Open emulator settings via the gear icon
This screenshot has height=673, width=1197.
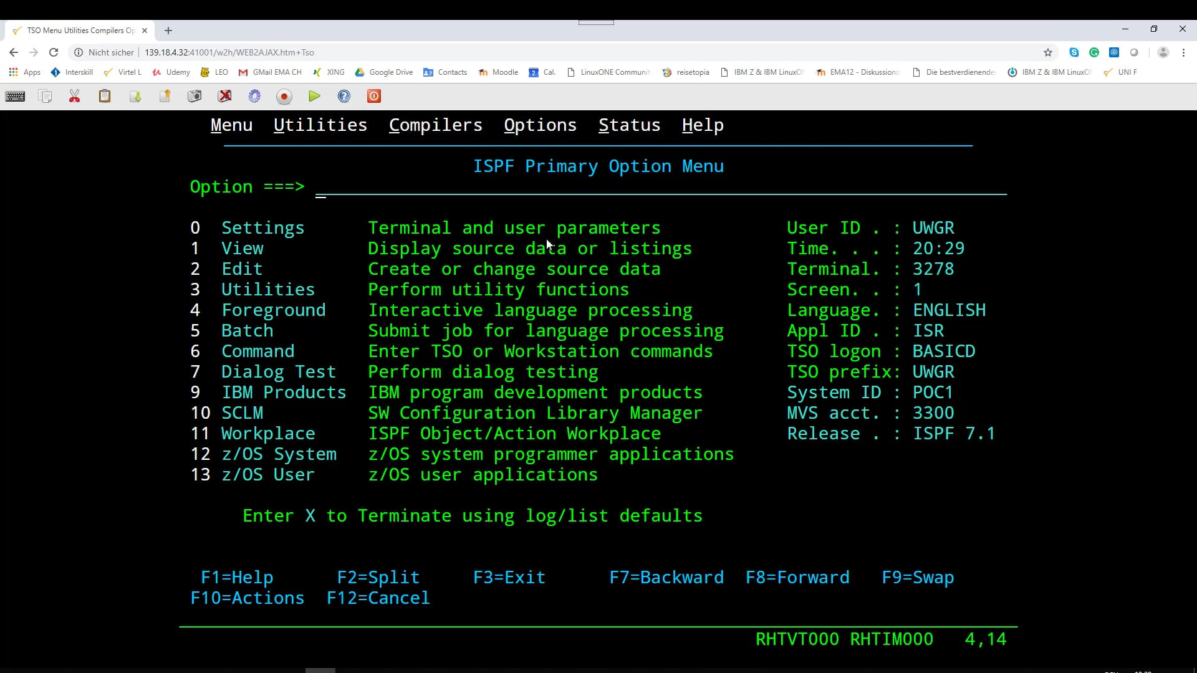[x=254, y=96]
